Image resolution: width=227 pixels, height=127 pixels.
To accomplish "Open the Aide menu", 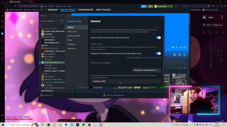I will click(70, 6).
